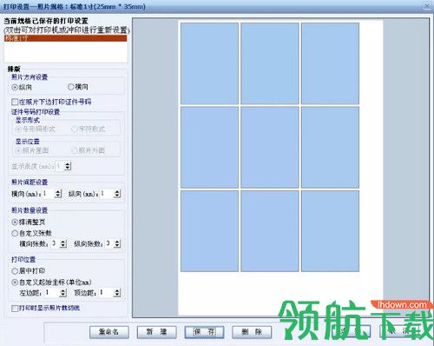This screenshot has height=346, width=434.
Task: Click spinner arrows of 左边距
Action: 62,293
